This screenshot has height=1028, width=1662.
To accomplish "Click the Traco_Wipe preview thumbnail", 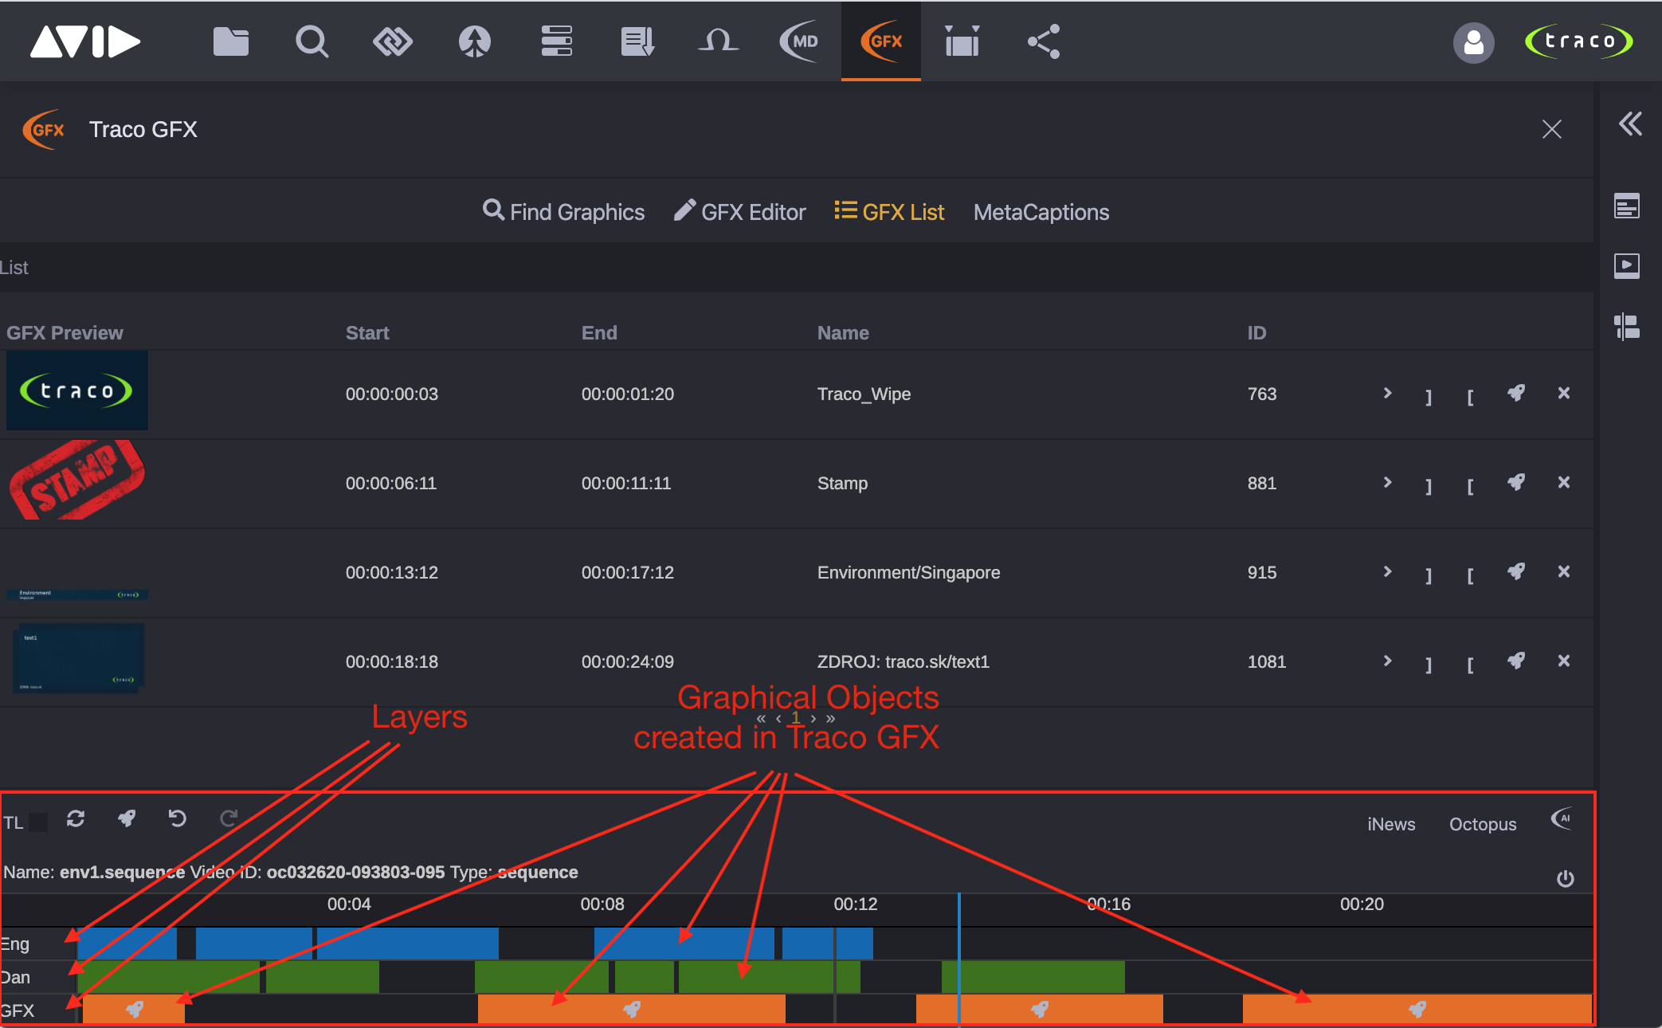I will pos(77,390).
